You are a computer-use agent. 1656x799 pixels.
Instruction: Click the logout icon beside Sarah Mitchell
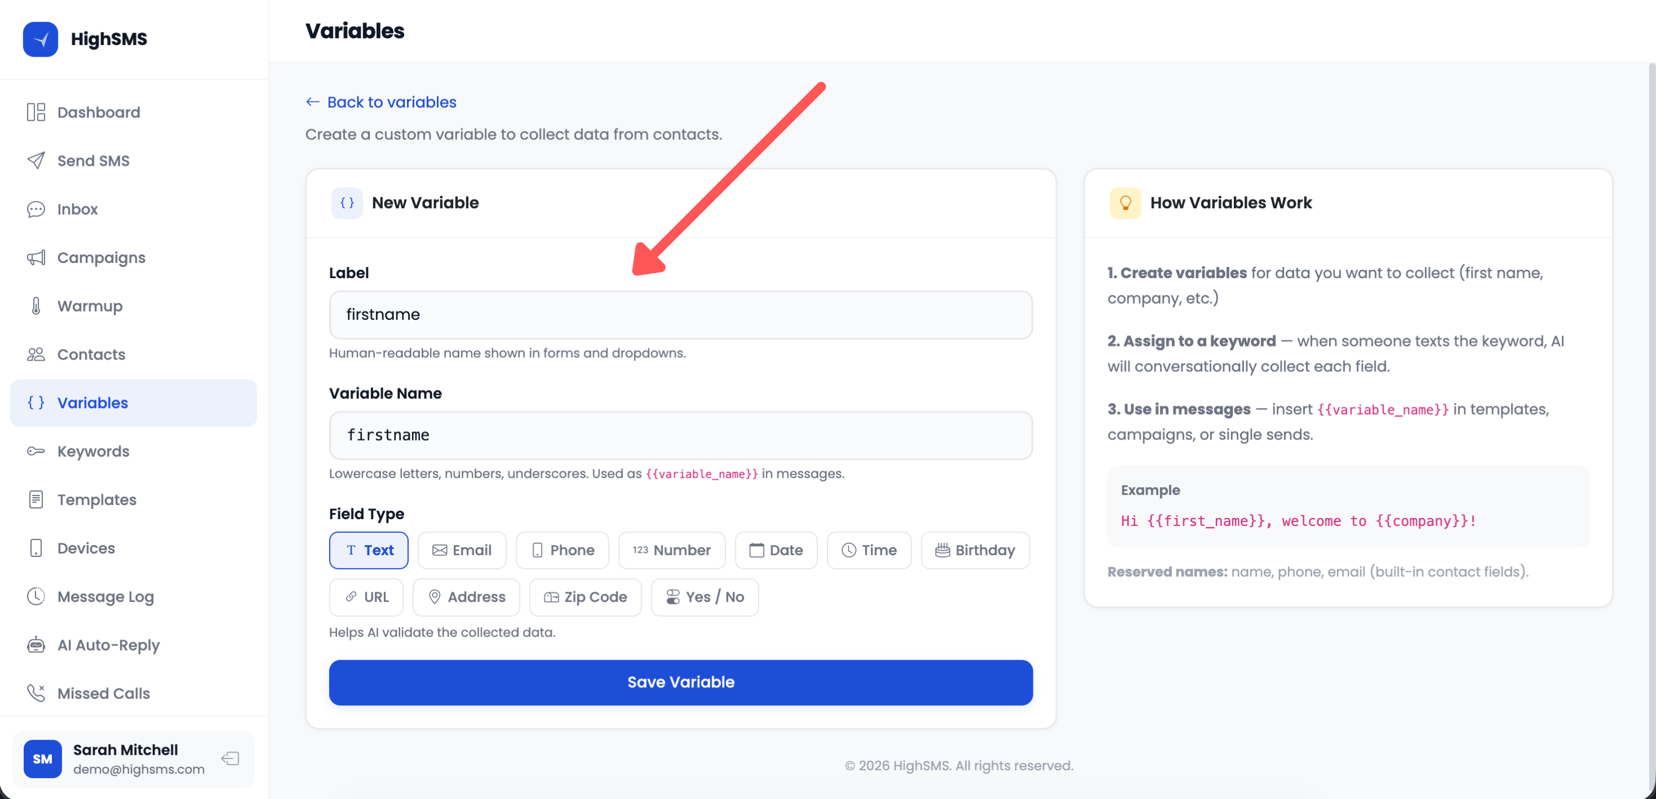click(230, 758)
